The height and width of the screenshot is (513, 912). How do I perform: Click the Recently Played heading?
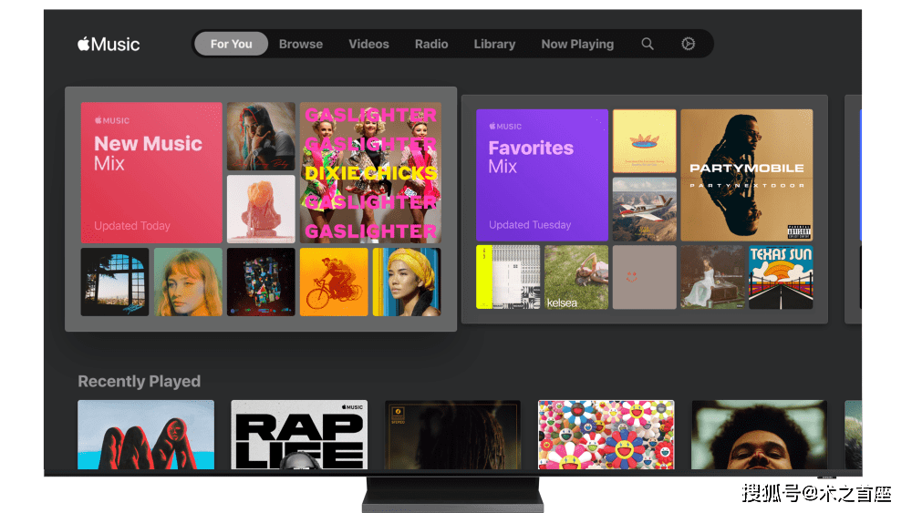139,381
